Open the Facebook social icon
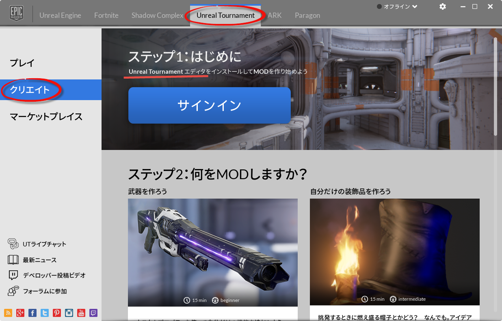 pyautogui.click(x=32, y=312)
